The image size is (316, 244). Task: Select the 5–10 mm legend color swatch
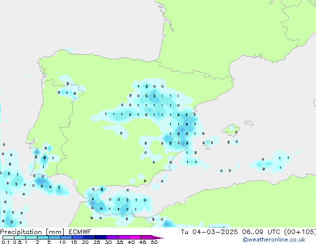pos(55,238)
